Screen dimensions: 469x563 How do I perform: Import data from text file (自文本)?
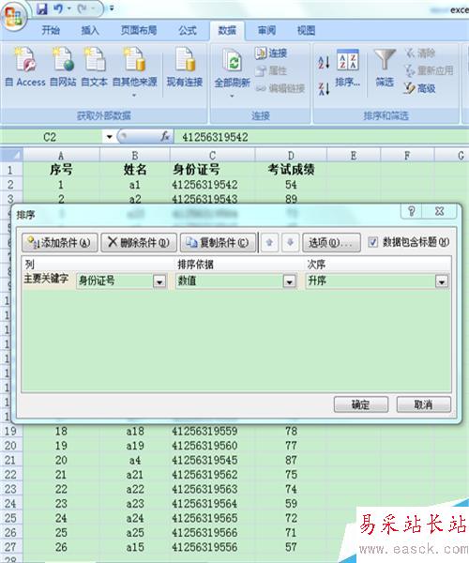click(95, 68)
